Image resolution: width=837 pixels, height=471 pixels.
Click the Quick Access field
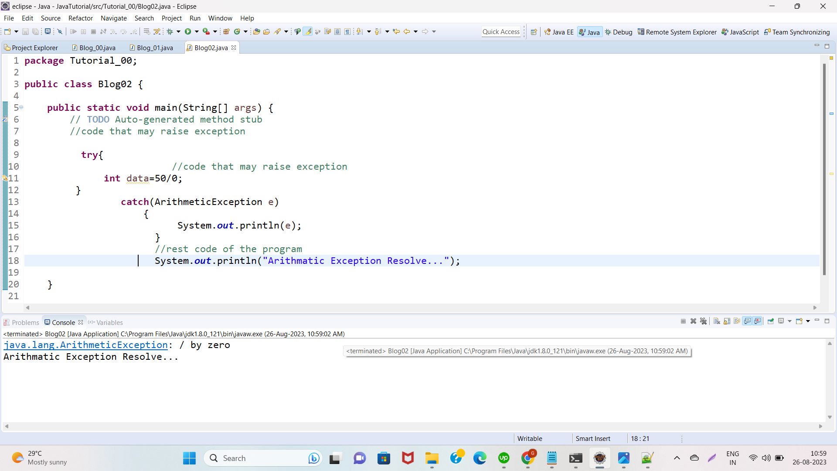pos(501,31)
